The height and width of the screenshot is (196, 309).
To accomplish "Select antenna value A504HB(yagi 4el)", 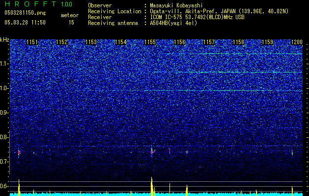I will tap(173, 23).
